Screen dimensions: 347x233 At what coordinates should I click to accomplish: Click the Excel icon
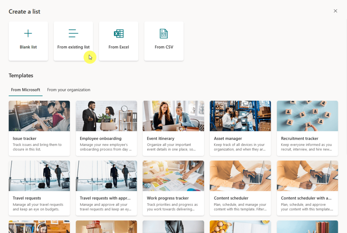click(119, 33)
